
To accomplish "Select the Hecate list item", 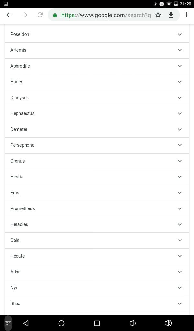I will coord(97,256).
